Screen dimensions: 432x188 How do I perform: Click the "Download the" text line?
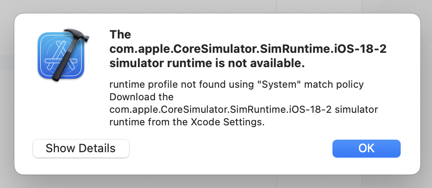pos(141,97)
